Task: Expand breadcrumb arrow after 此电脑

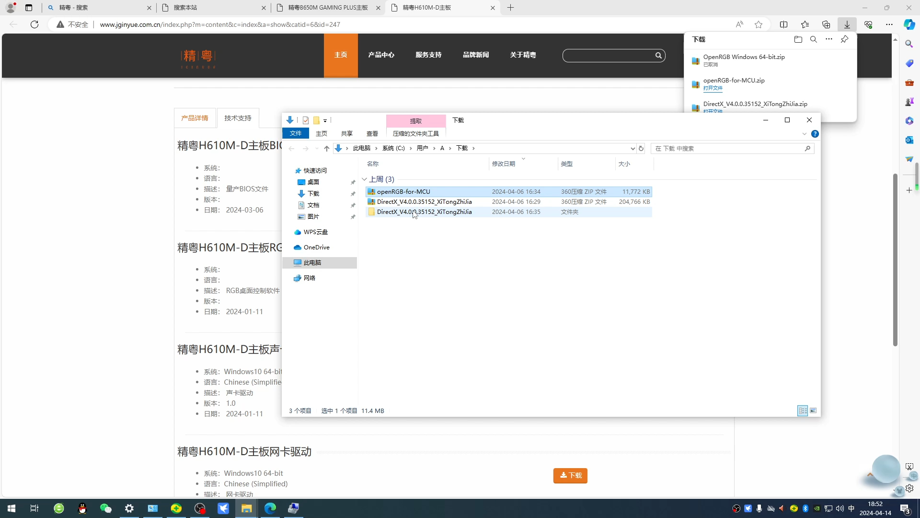Action: coord(377,149)
